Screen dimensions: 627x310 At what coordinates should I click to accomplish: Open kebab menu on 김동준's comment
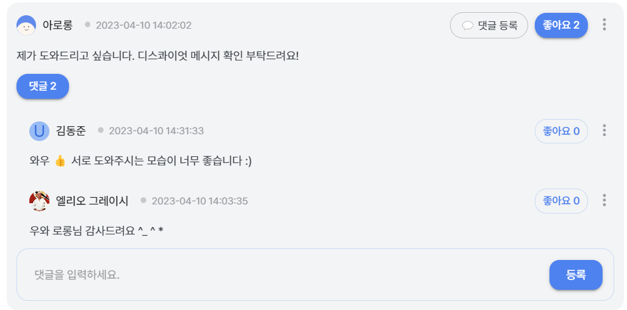pos(604,131)
